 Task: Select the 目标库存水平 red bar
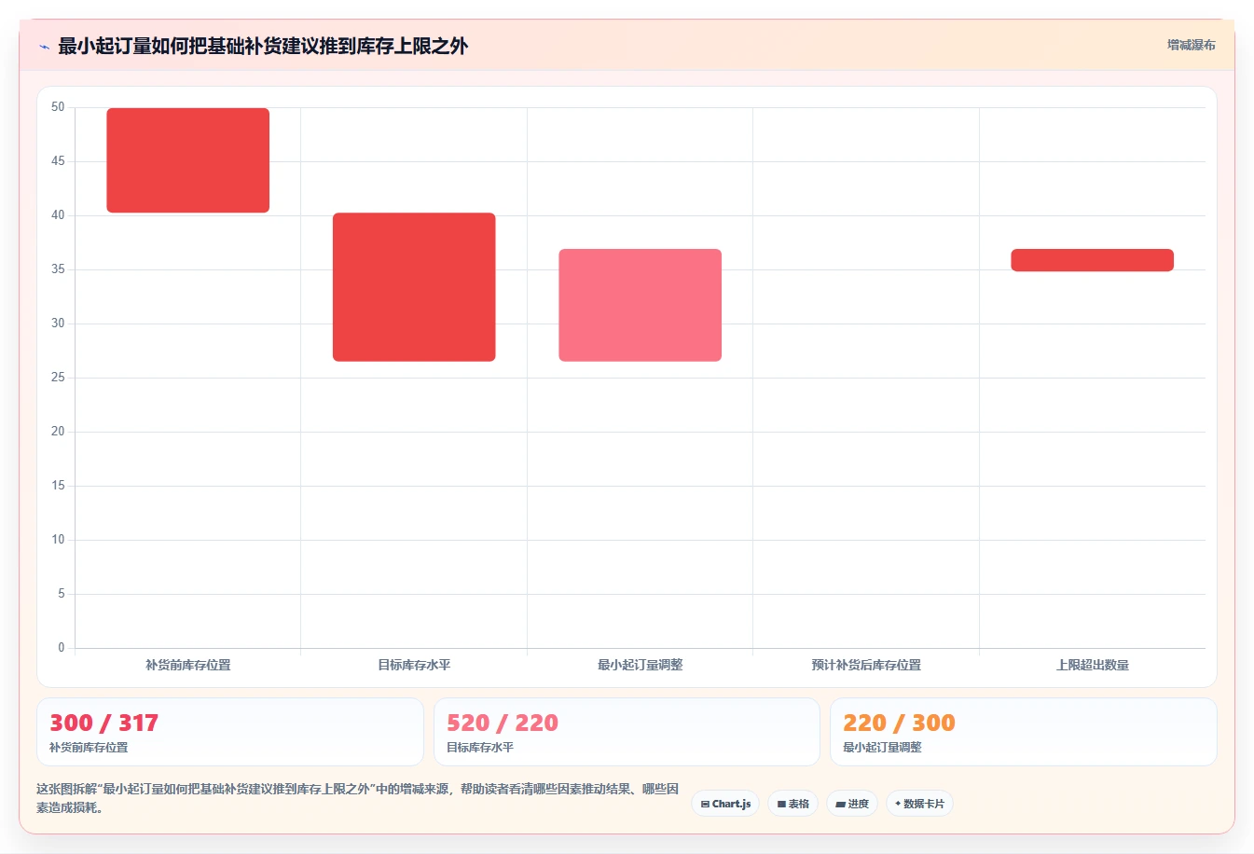coord(414,287)
